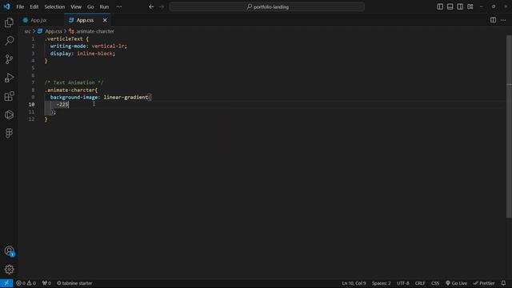Click line number 12 in gutter
512x288 pixels.
tap(31, 119)
